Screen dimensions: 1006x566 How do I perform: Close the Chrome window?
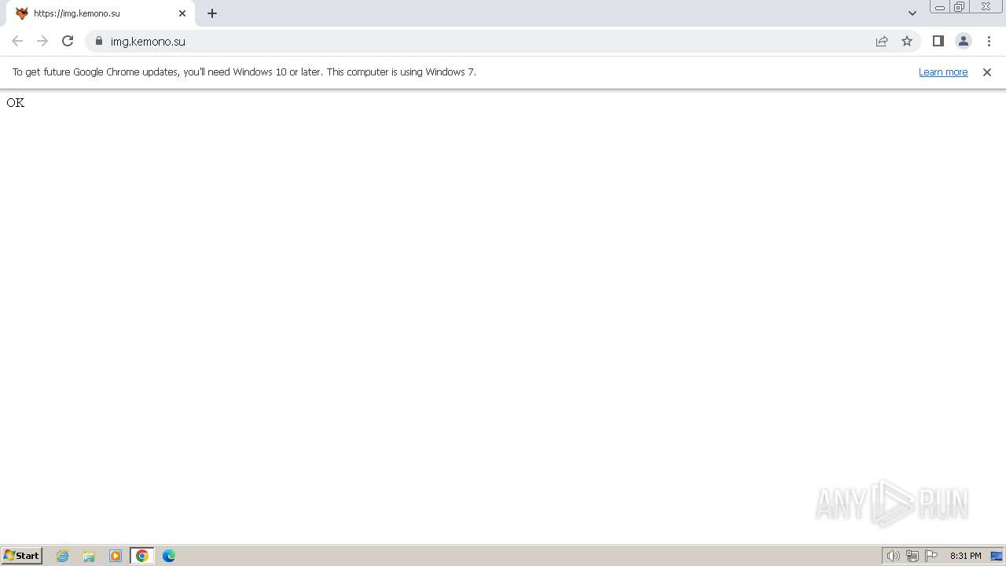point(986,7)
